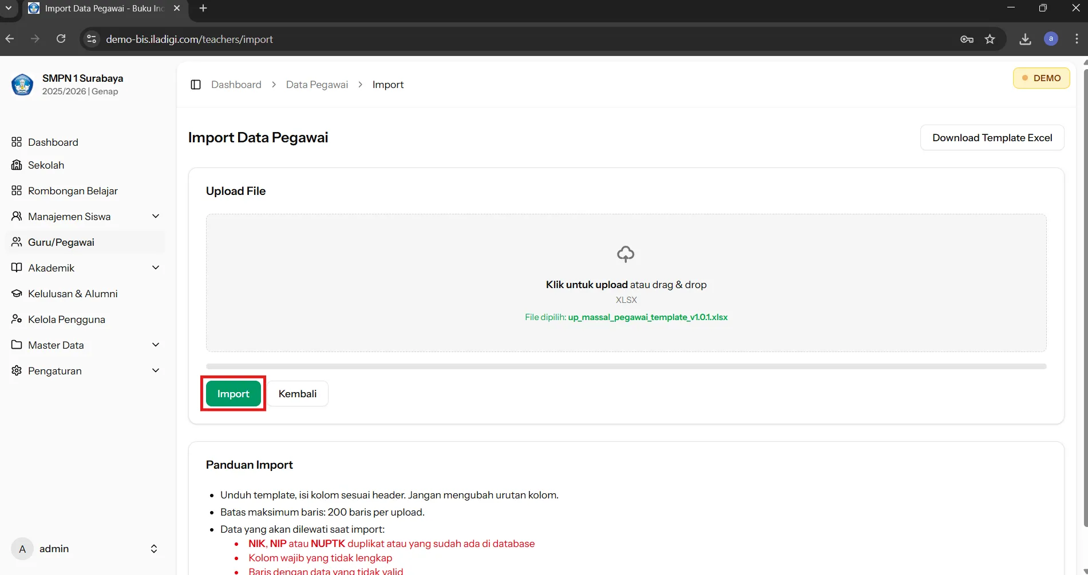Expand the Manajemen Siswa chevron
Screen dimensions: 1088x575
(x=156, y=216)
